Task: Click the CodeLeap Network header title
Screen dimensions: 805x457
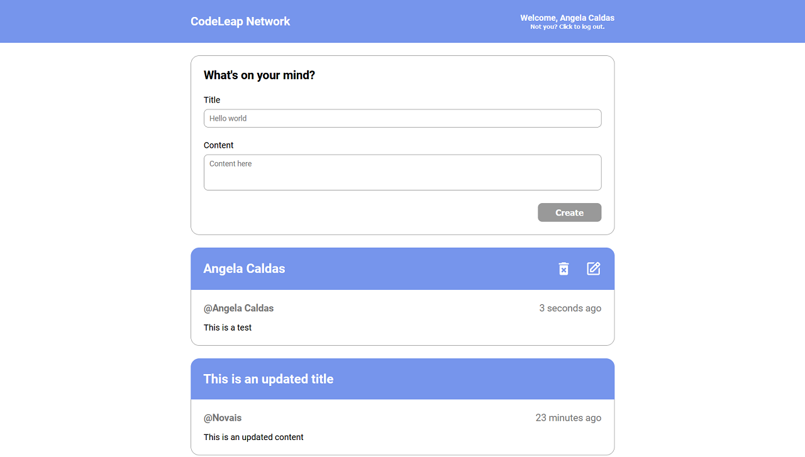Action: pos(240,21)
